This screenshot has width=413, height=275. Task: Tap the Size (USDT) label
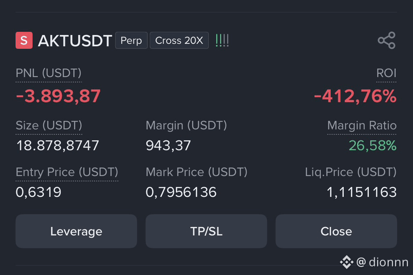pyautogui.click(x=49, y=126)
